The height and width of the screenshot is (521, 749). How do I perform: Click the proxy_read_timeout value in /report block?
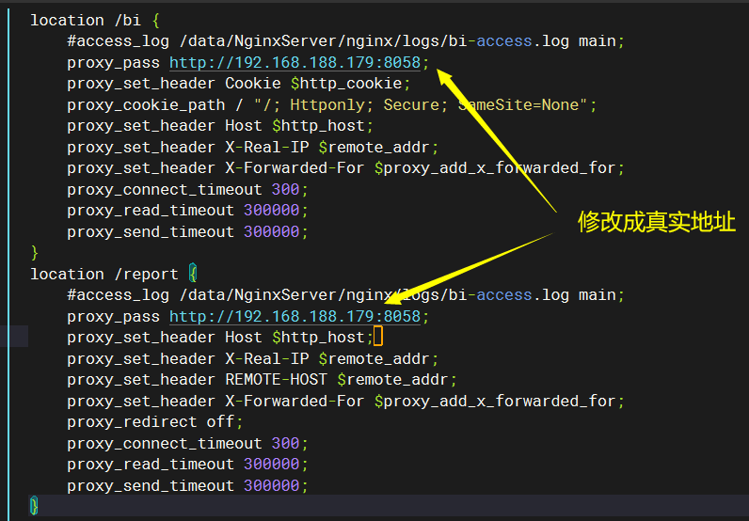[271, 465]
